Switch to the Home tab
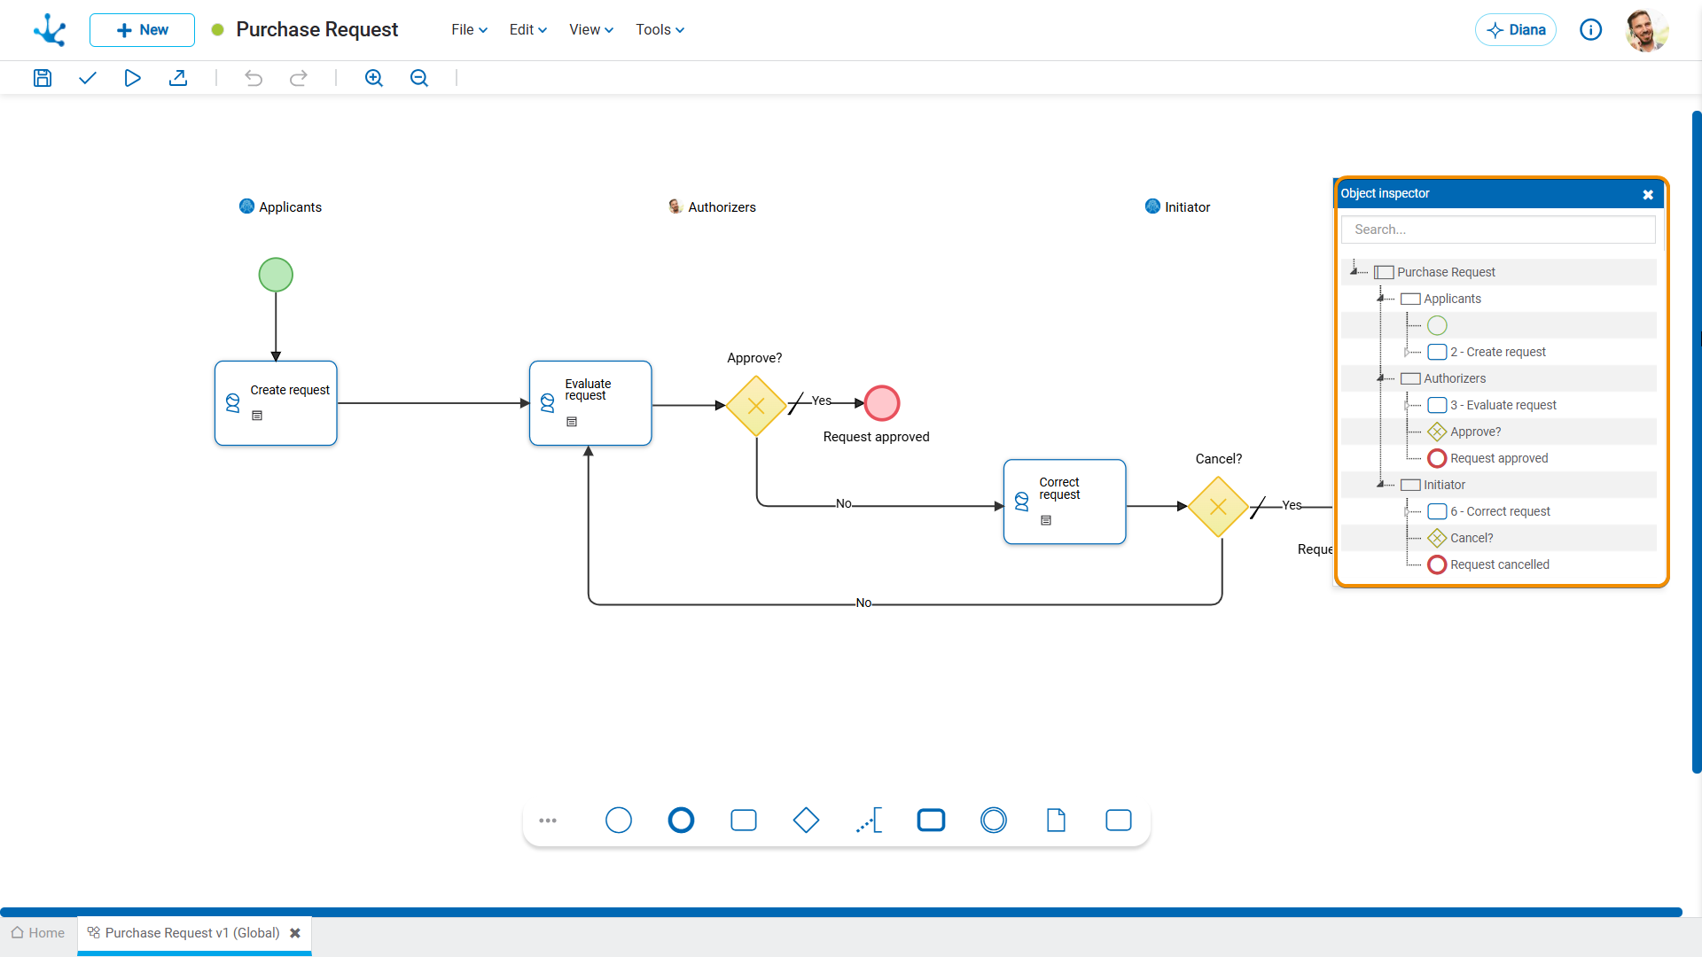 [38, 933]
